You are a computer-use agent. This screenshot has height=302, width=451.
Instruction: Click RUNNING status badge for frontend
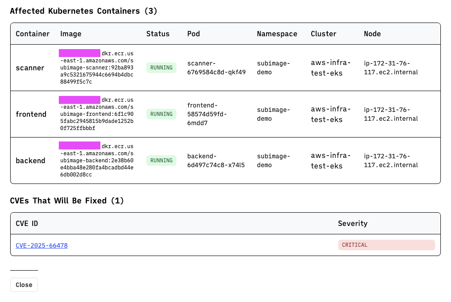[x=161, y=114]
